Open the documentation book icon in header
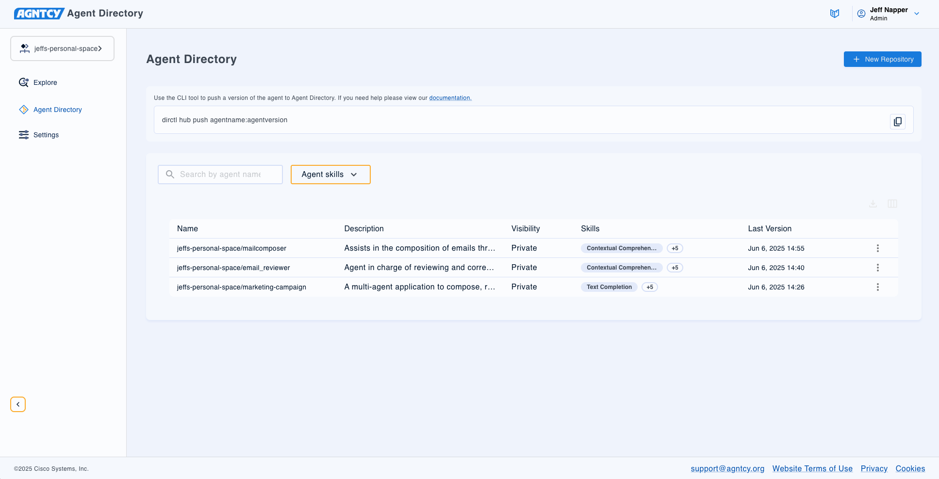This screenshot has height=479, width=939. pos(835,14)
